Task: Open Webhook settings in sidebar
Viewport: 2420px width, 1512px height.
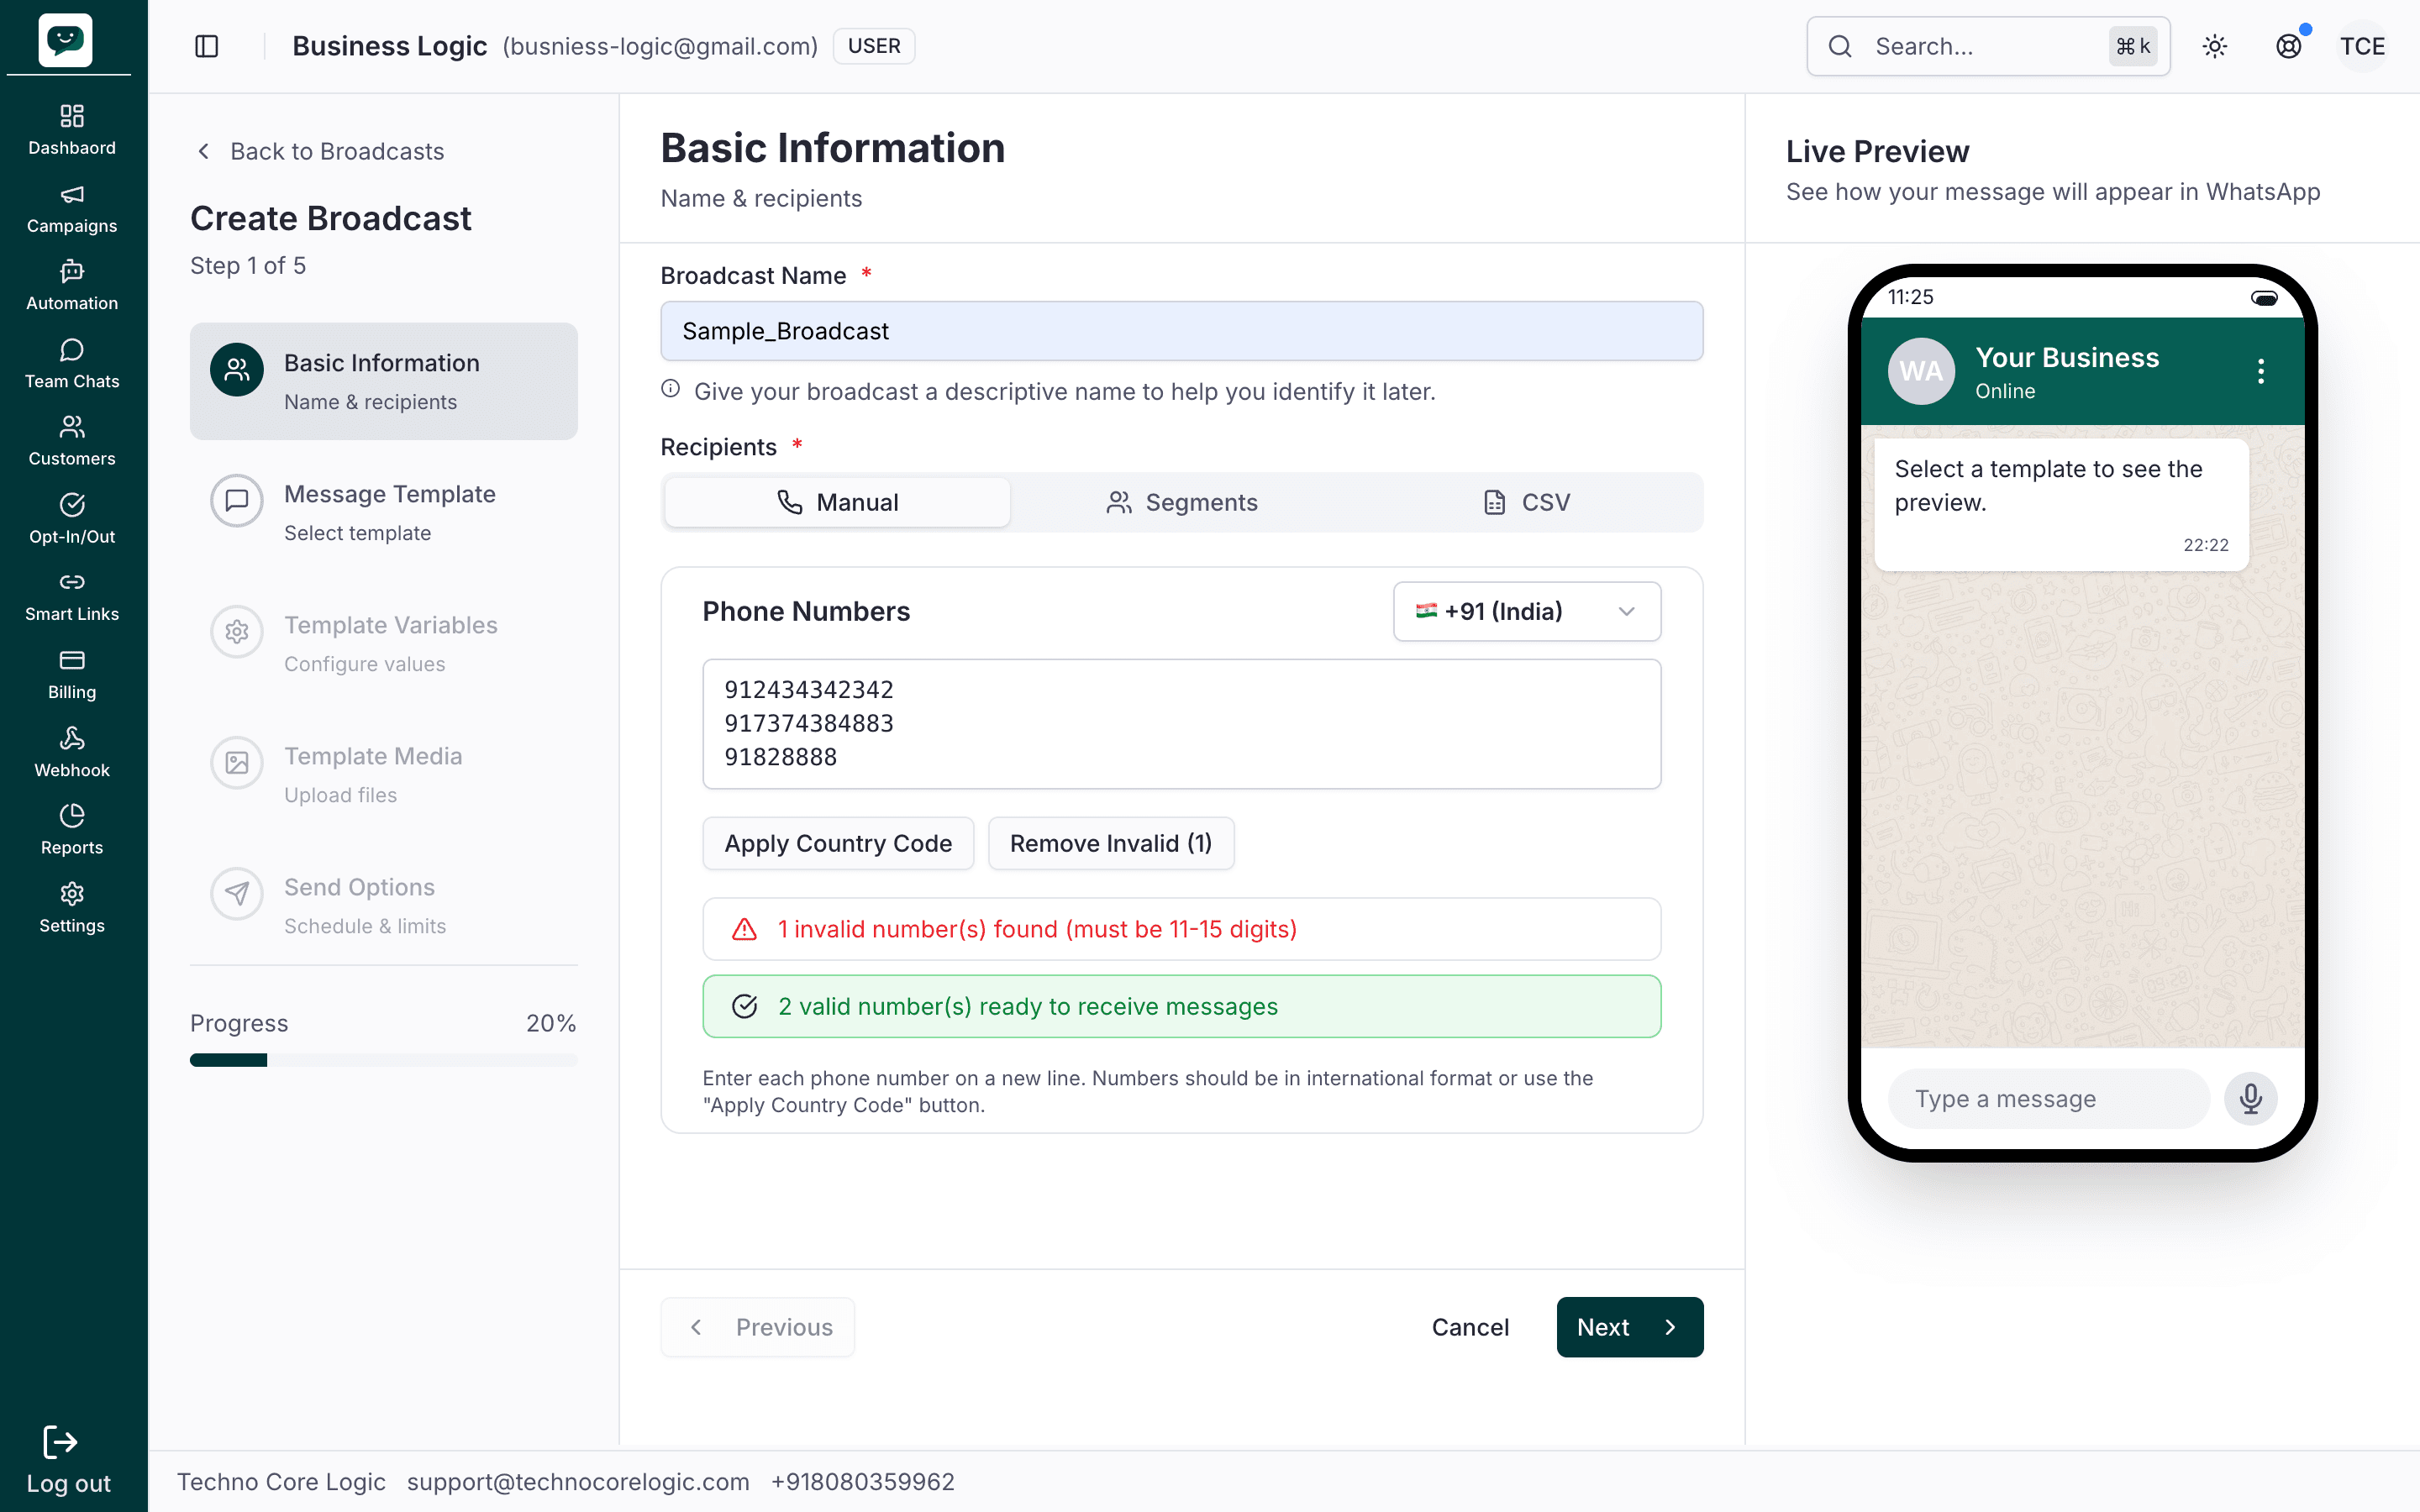Action: 72,753
